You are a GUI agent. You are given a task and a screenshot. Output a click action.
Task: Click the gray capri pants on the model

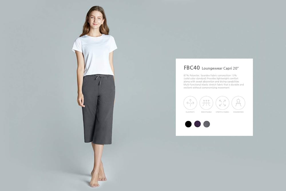[x=98, y=109]
